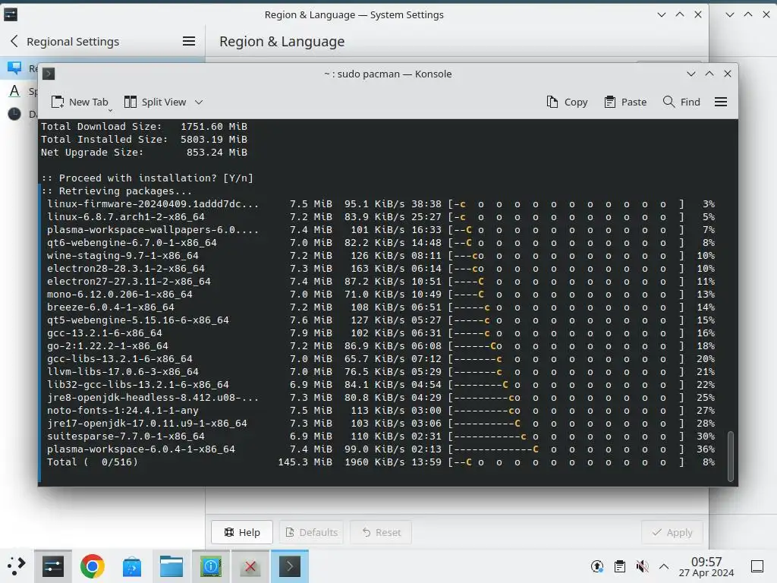
Task: Open the Dolphin file manager from the taskbar
Action: [171, 566]
